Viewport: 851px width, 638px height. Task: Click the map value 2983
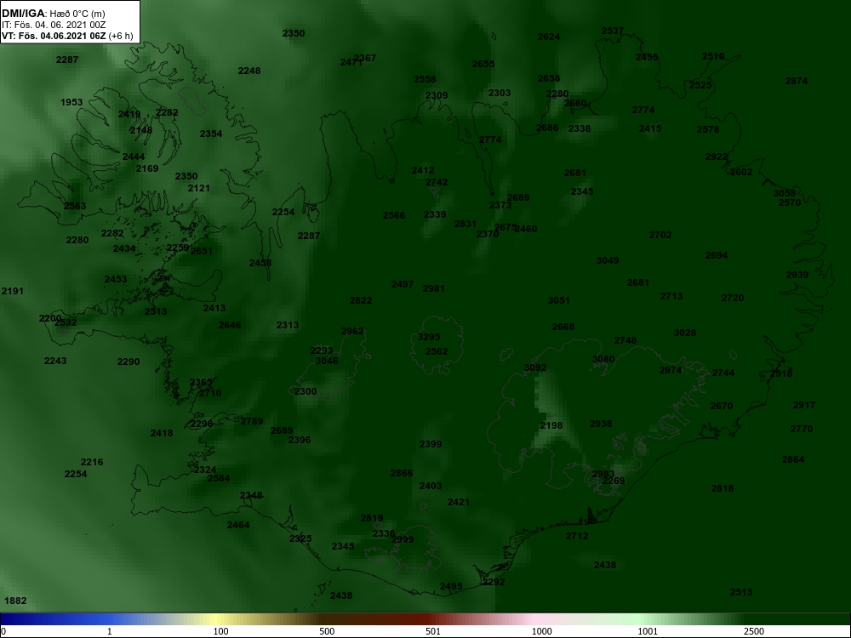603,474
